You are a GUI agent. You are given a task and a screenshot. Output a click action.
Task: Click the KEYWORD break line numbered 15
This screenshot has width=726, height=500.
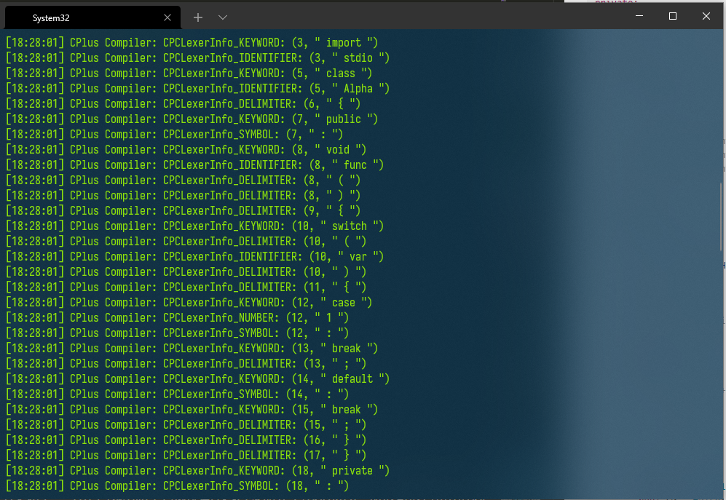pos(192,409)
